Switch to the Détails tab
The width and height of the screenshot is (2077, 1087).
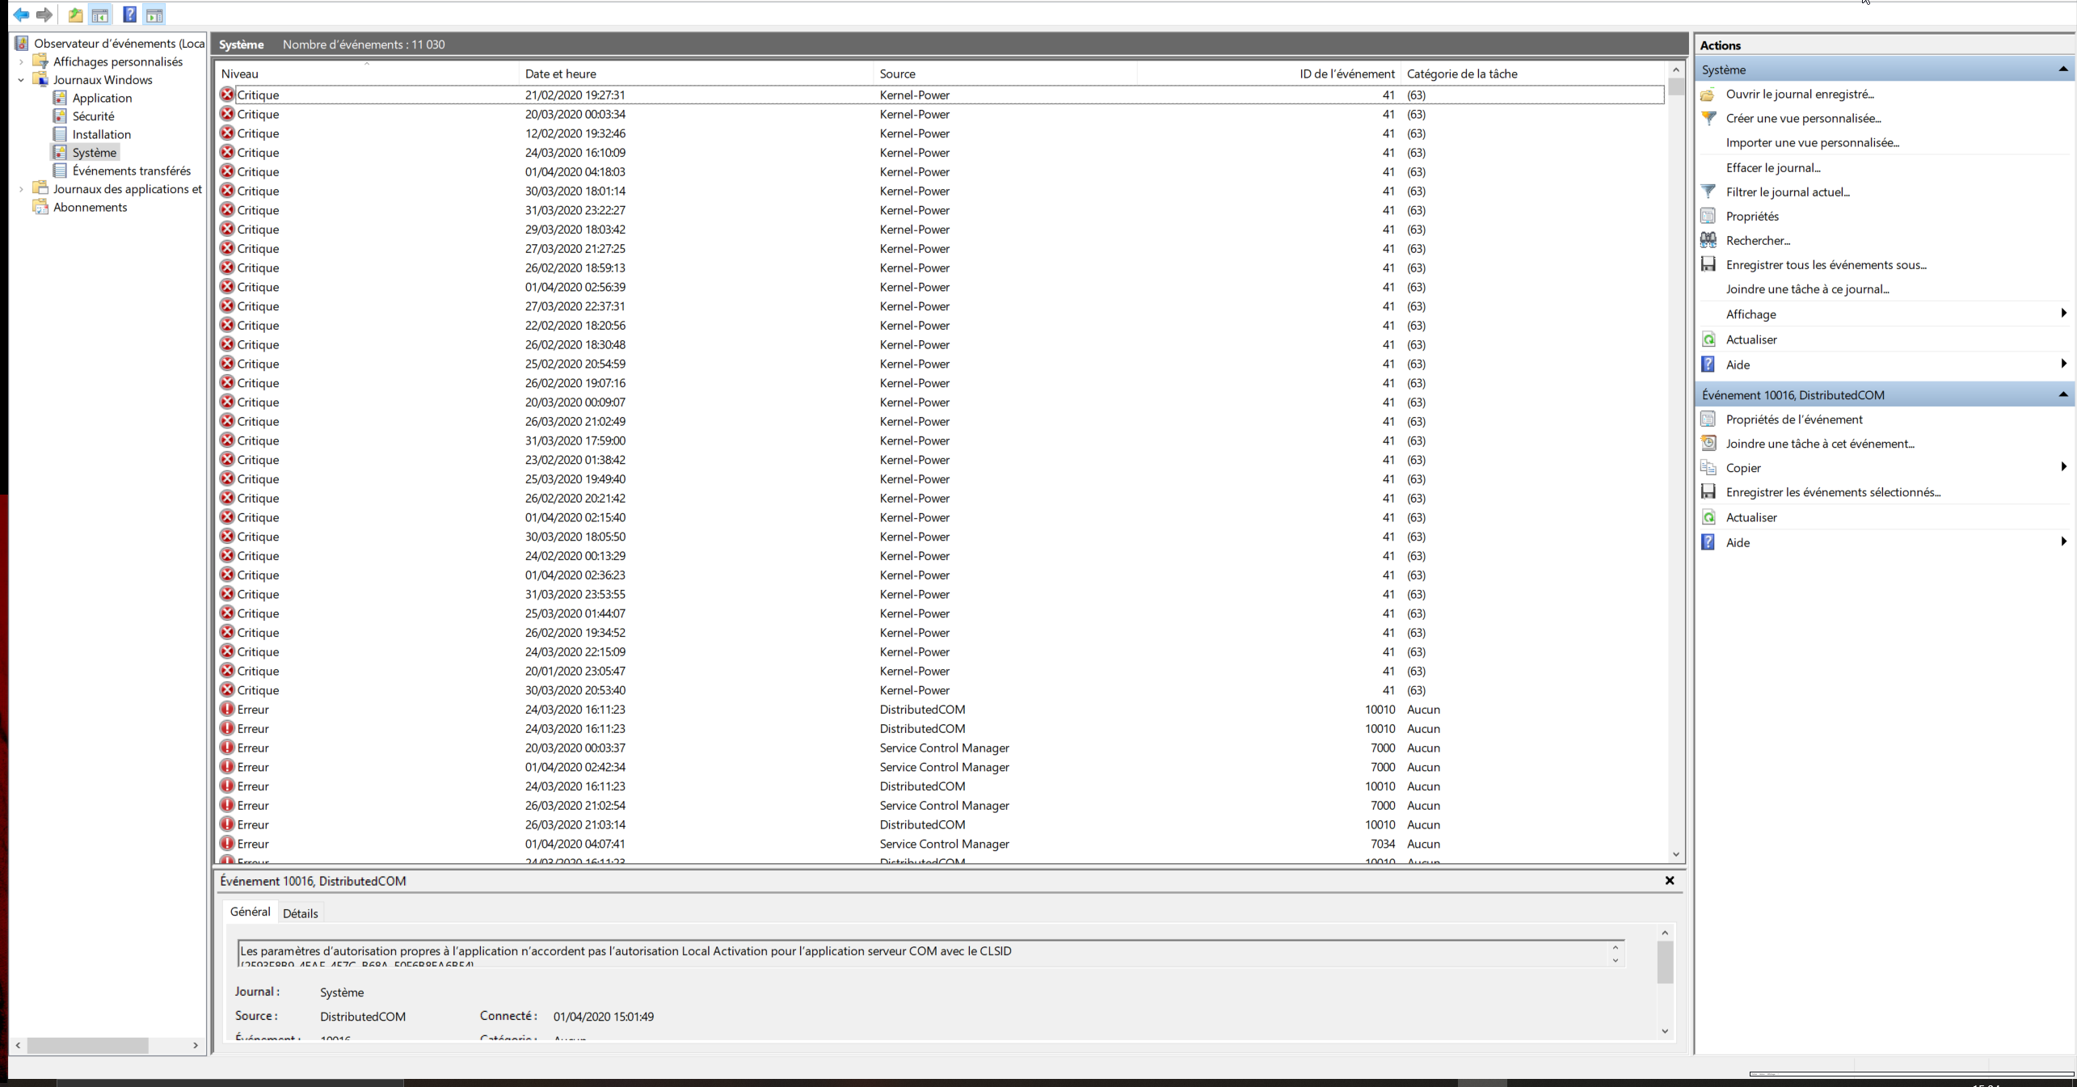tap(300, 913)
